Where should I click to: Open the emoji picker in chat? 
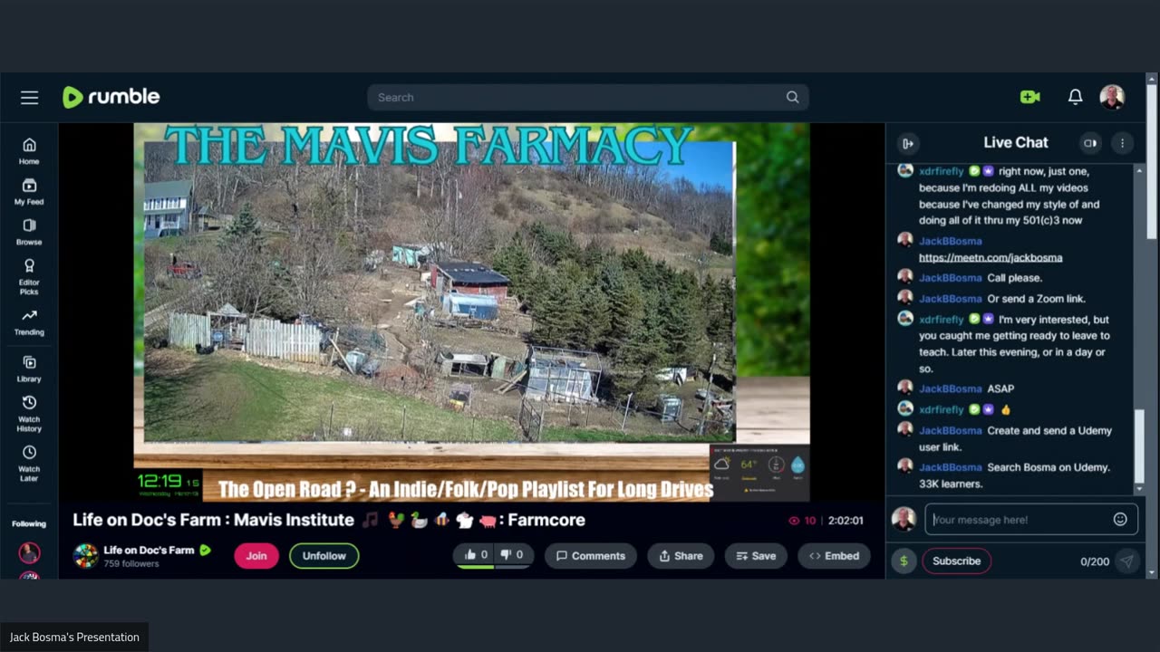pos(1120,519)
